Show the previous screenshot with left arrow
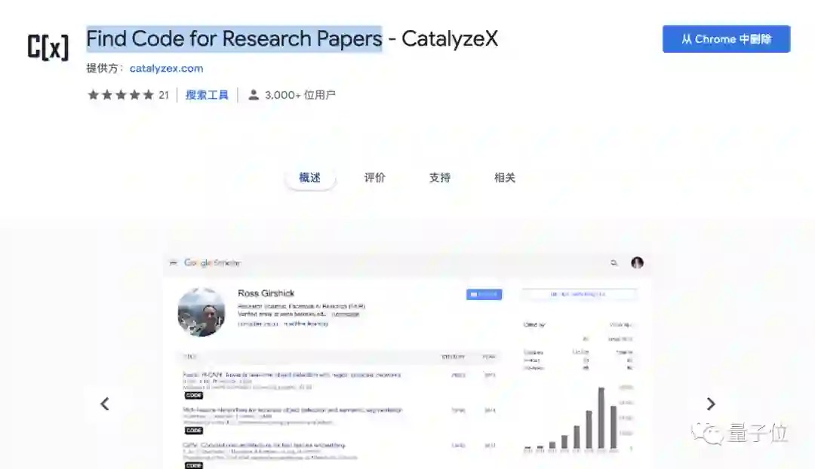This screenshot has width=815, height=469. pyautogui.click(x=104, y=403)
